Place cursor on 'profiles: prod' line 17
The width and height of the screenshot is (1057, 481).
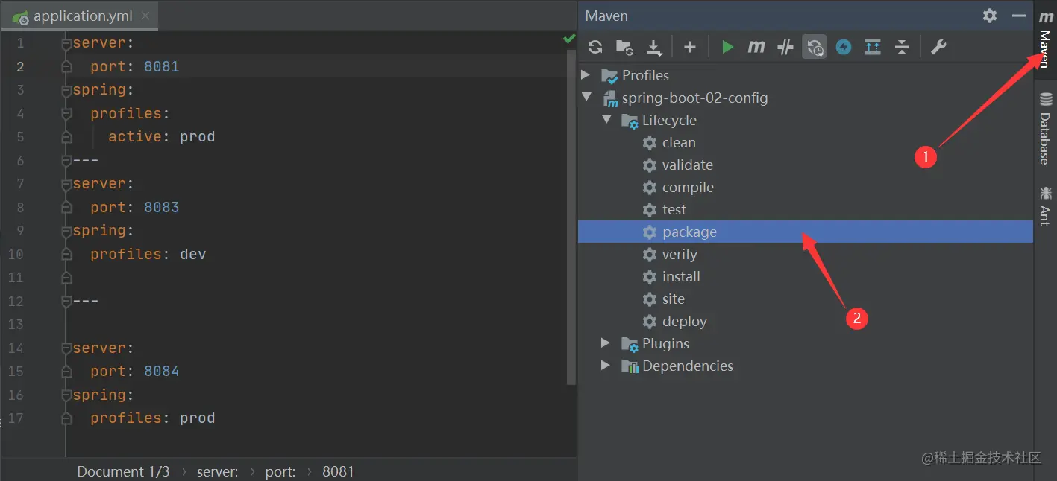click(153, 418)
